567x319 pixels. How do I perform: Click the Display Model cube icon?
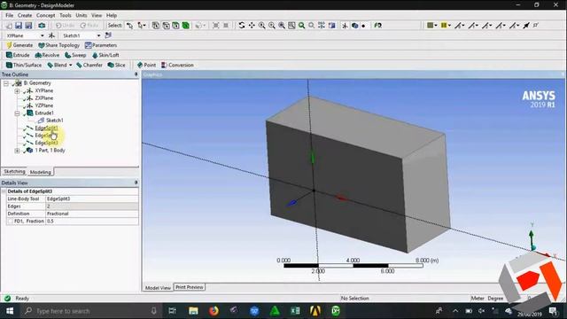354,26
